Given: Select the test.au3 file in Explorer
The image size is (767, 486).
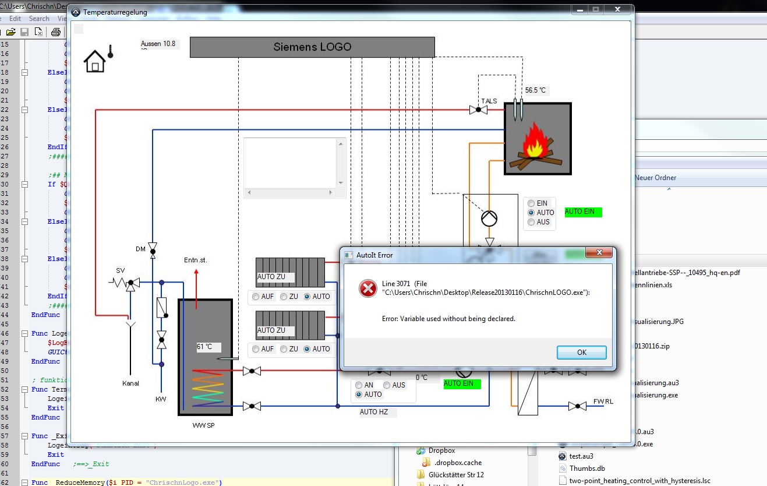Looking at the screenshot, I should click(582, 456).
